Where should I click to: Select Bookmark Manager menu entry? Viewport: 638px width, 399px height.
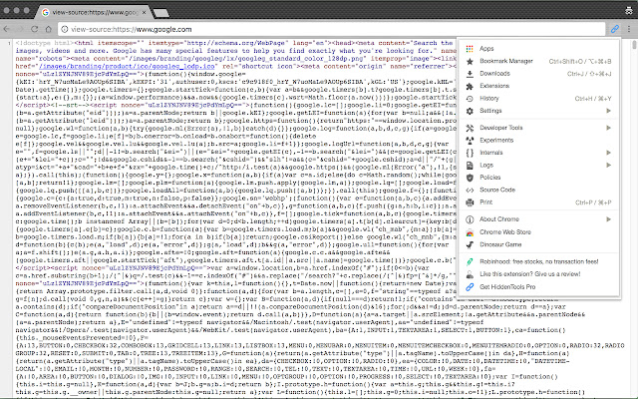click(x=538, y=61)
